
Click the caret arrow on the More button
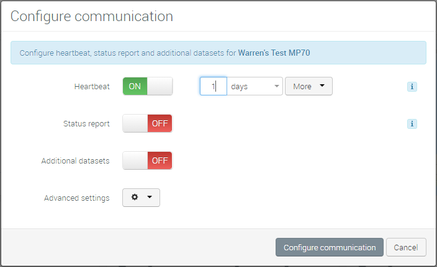click(x=322, y=86)
